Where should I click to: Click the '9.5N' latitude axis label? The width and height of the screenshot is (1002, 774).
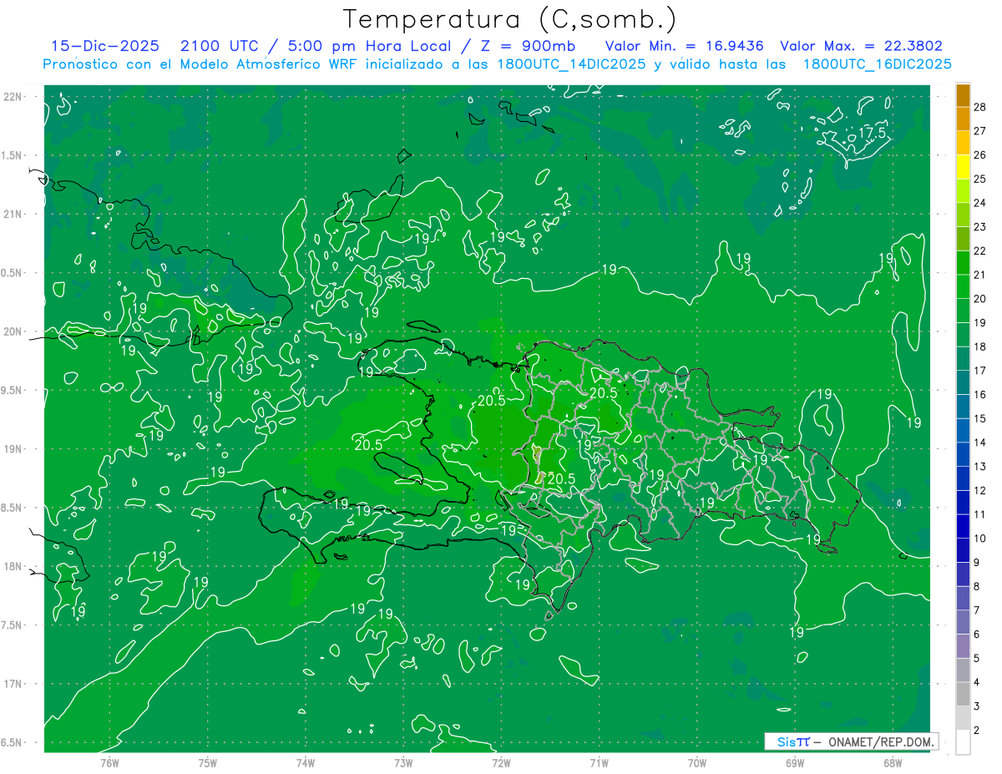[x=12, y=390]
